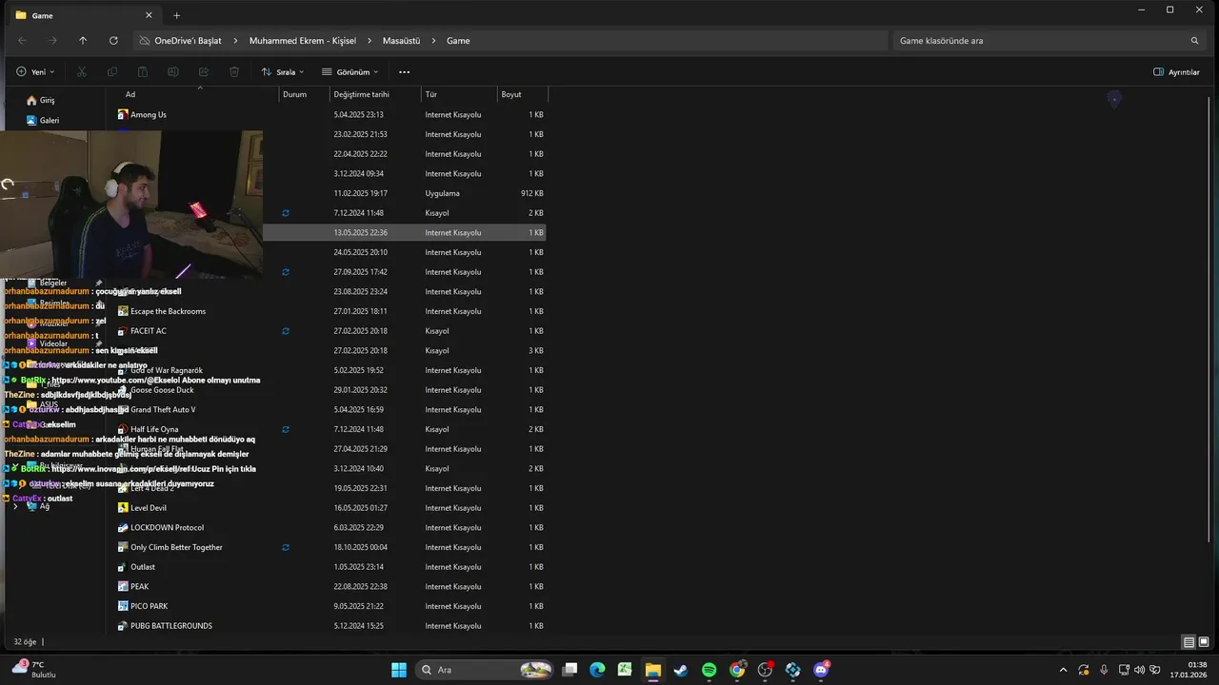Open the weather widget showing 7°C
Viewport: 1219px width, 685px height.
34,670
